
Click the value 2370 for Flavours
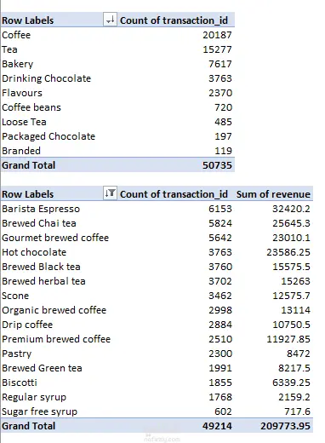click(x=220, y=93)
